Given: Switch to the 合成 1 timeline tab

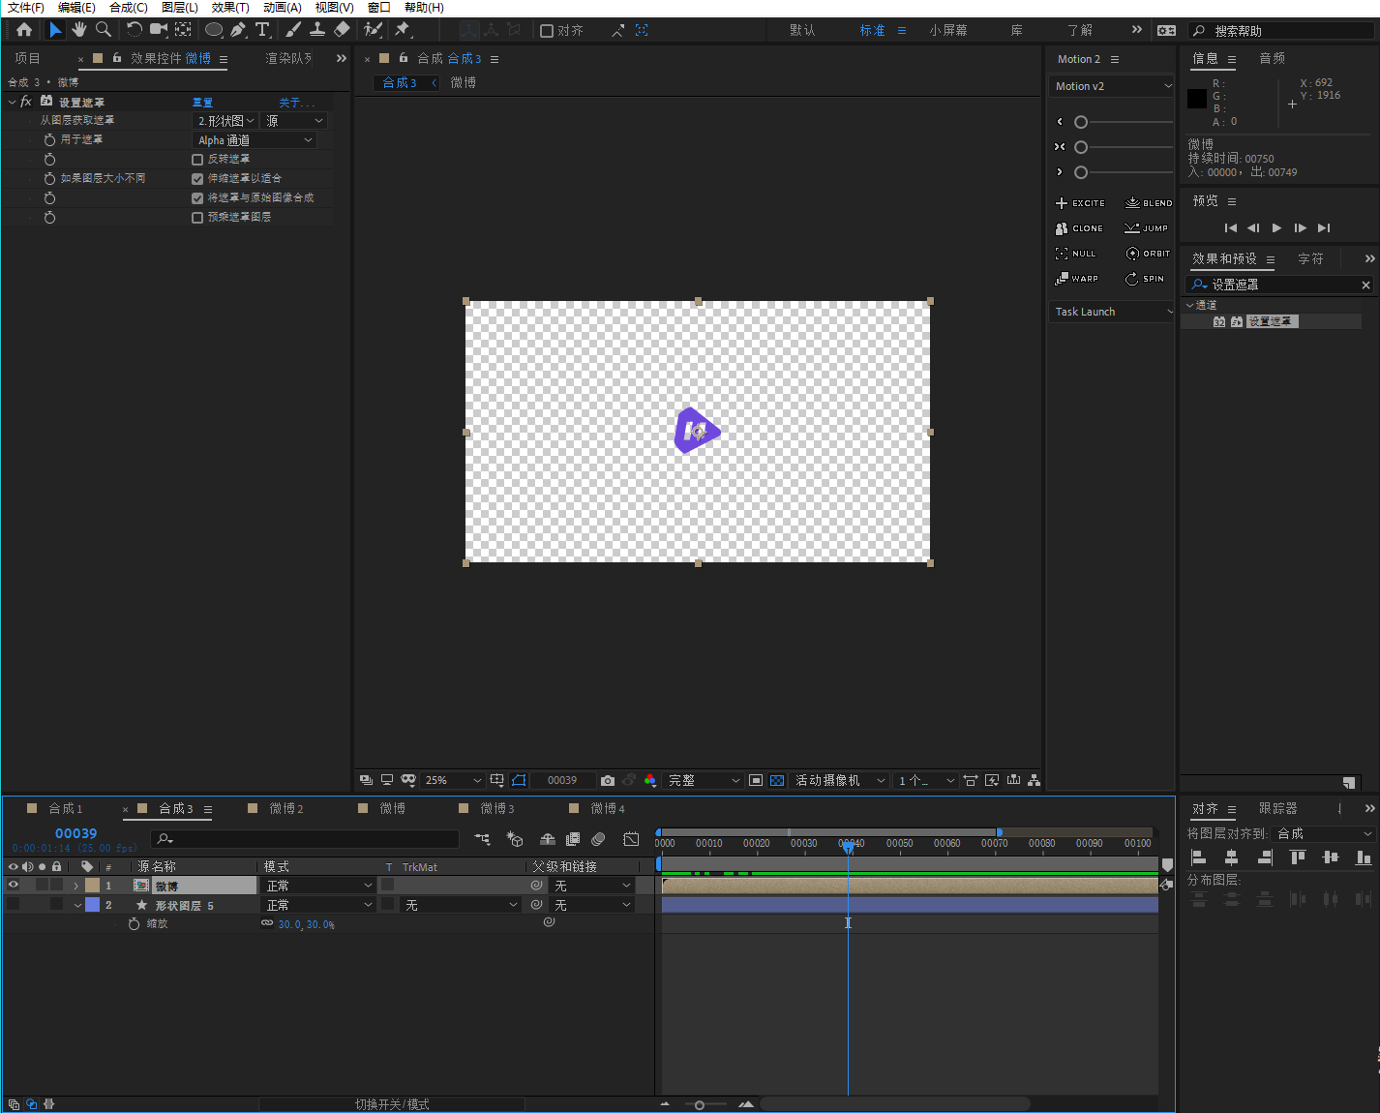Looking at the screenshot, I should coord(66,808).
